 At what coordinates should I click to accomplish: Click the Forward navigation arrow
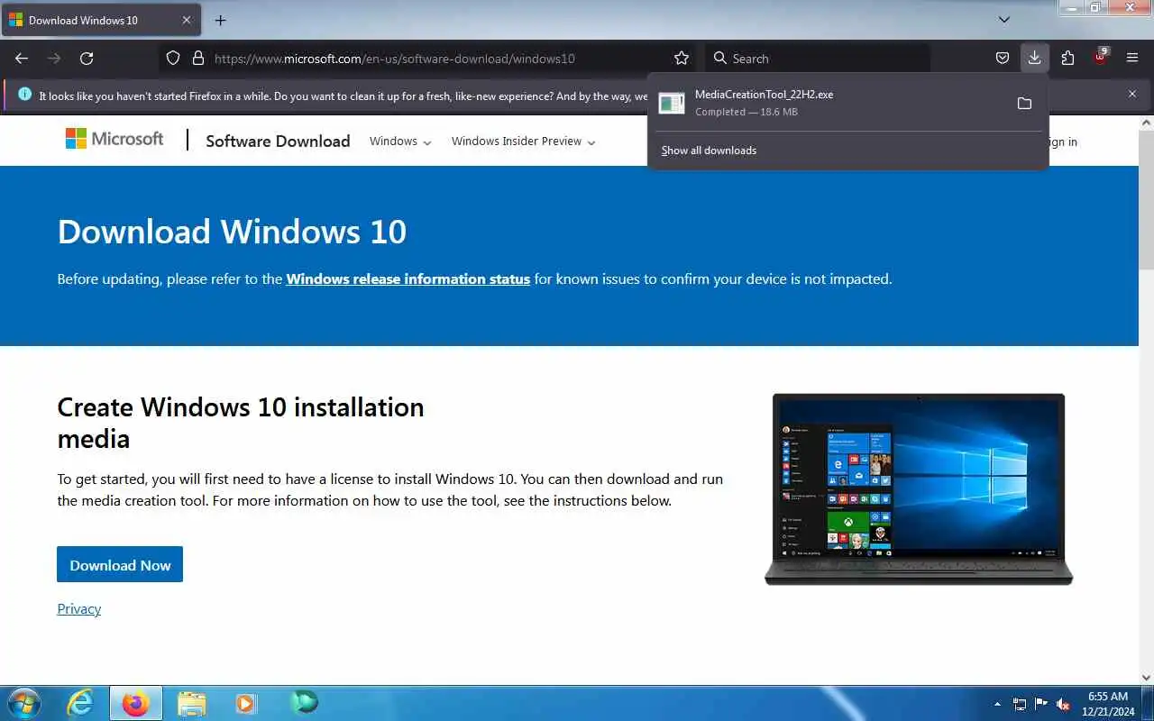[x=54, y=59]
